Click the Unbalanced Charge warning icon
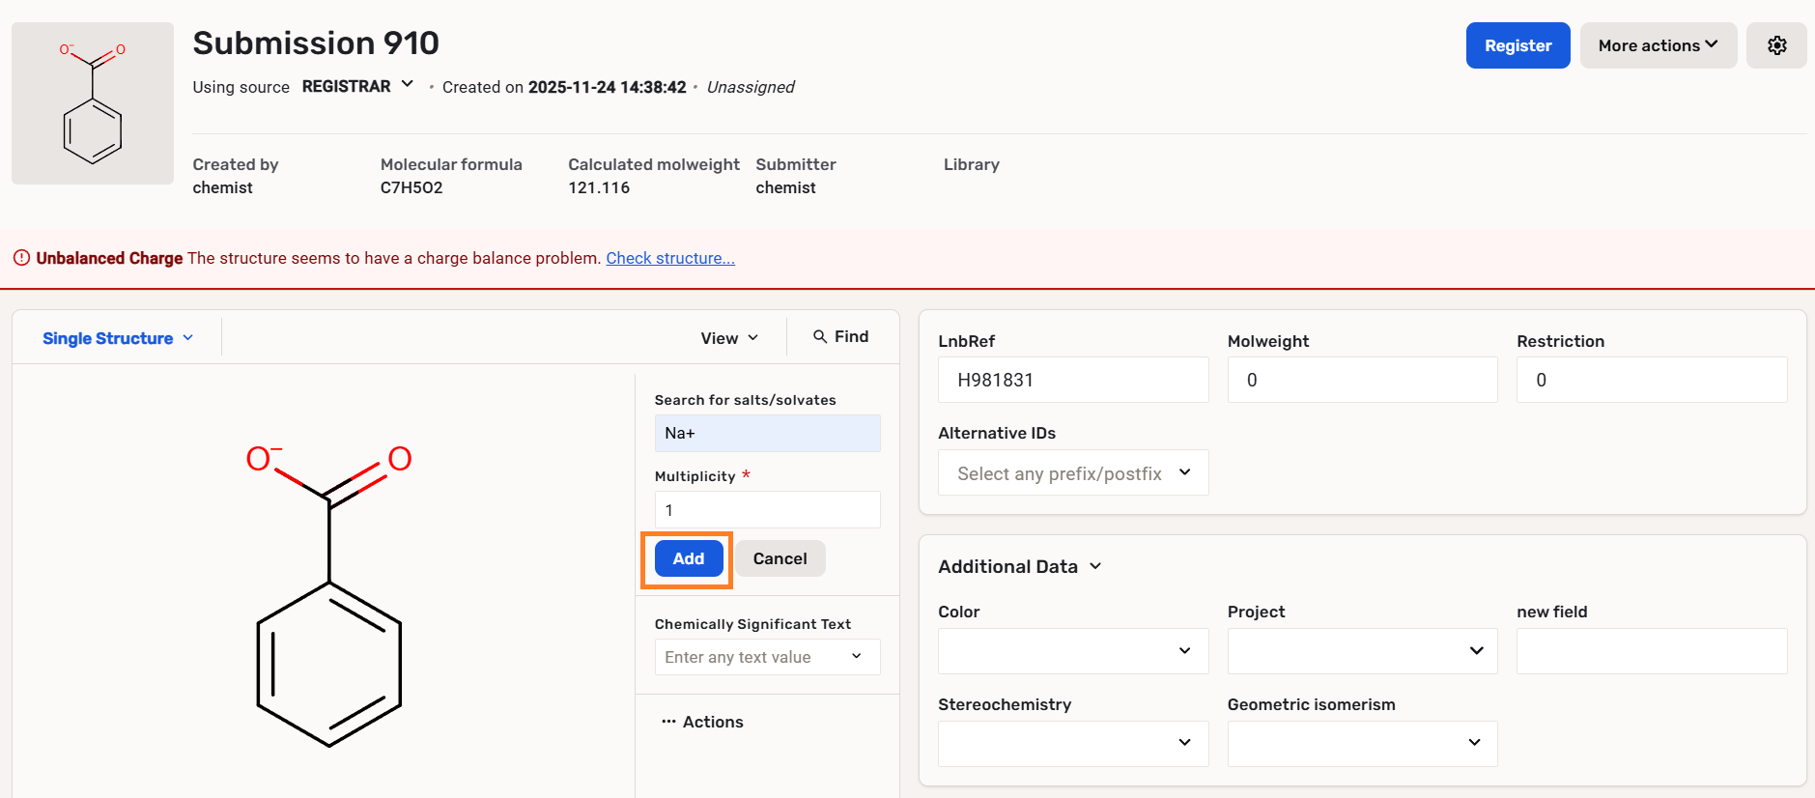The width and height of the screenshot is (1815, 798). [21, 258]
